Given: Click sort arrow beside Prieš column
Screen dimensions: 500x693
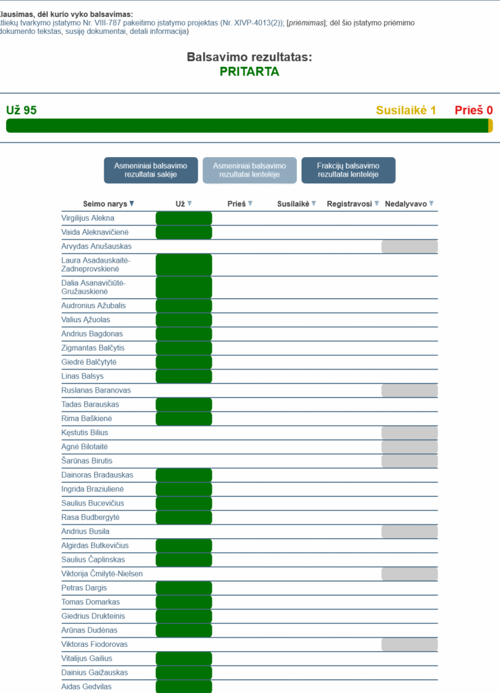Looking at the screenshot, I should click(250, 204).
